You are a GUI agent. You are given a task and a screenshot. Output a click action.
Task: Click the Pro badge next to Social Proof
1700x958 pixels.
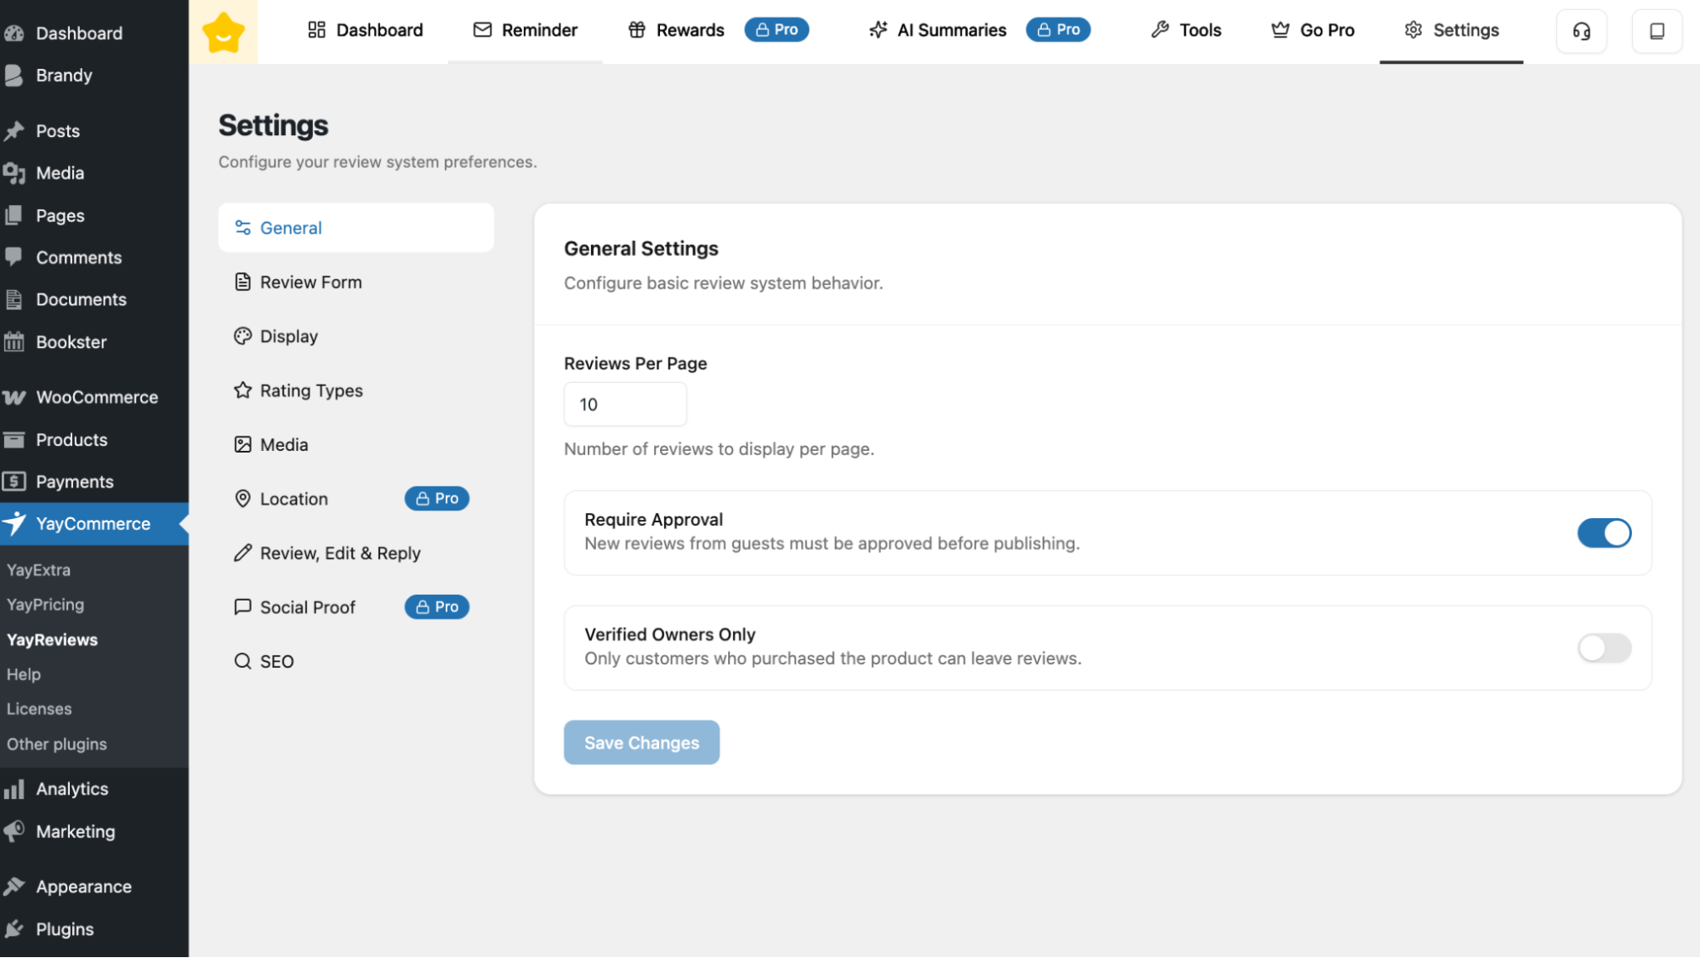(436, 607)
